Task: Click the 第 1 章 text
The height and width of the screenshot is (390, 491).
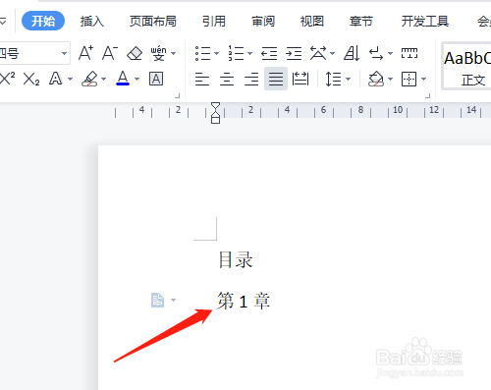Action: [244, 301]
